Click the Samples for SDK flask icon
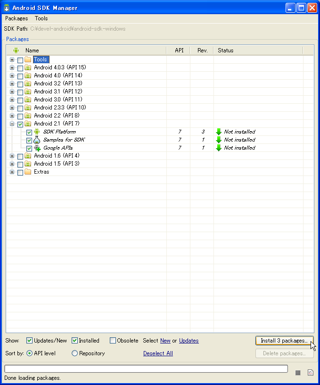This screenshot has height=385, width=320. pyautogui.click(x=37, y=140)
